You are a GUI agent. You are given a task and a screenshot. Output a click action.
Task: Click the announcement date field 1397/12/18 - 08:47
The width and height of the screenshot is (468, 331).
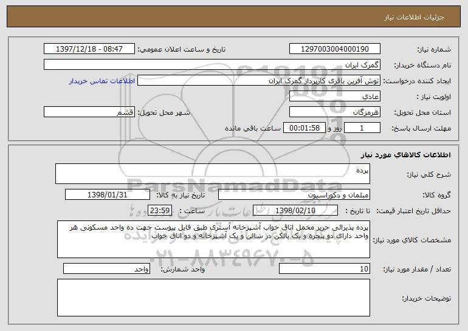click(89, 49)
